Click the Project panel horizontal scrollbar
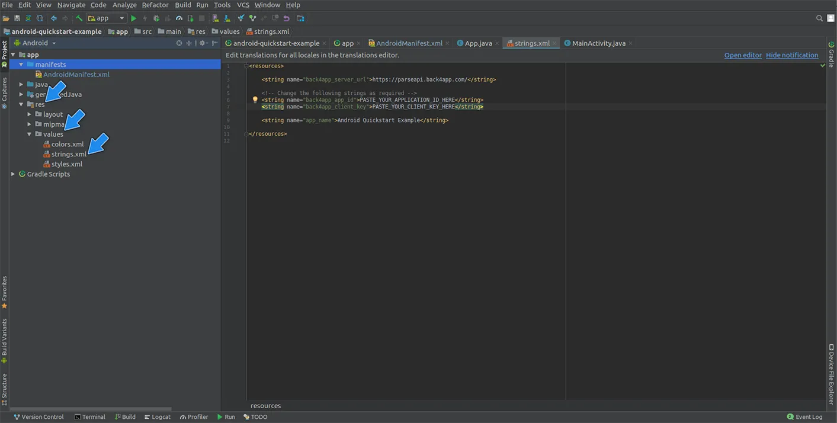This screenshot has height=423, width=837. (91, 409)
